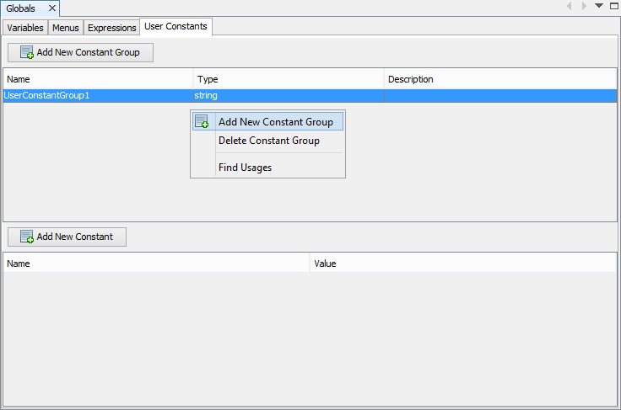The width and height of the screenshot is (621, 410).
Task: Click the string type cell of UserConstantGroup1
Action: [x=207, y=96]
